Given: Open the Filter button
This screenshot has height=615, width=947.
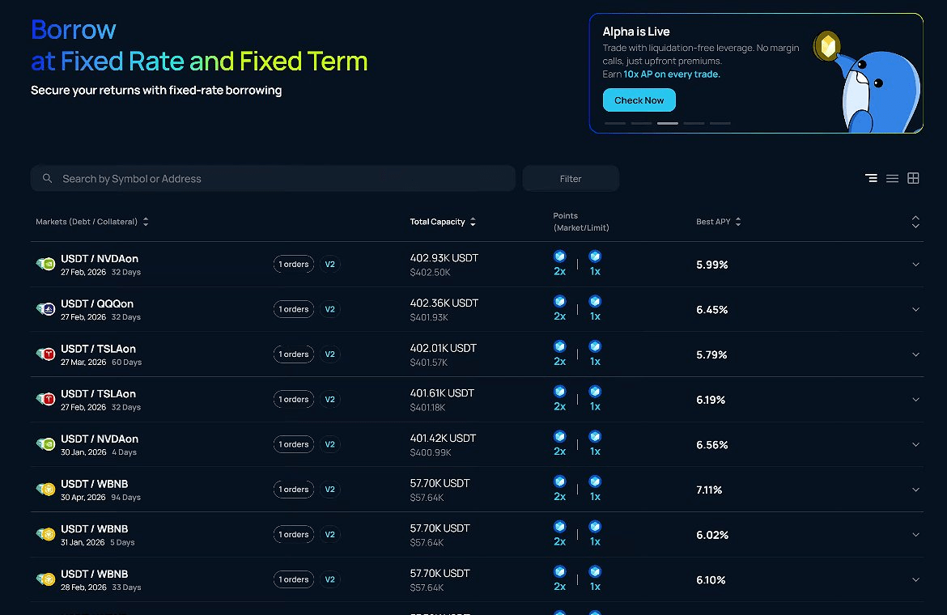Looking at the screenshot, I should pos(571,179).
